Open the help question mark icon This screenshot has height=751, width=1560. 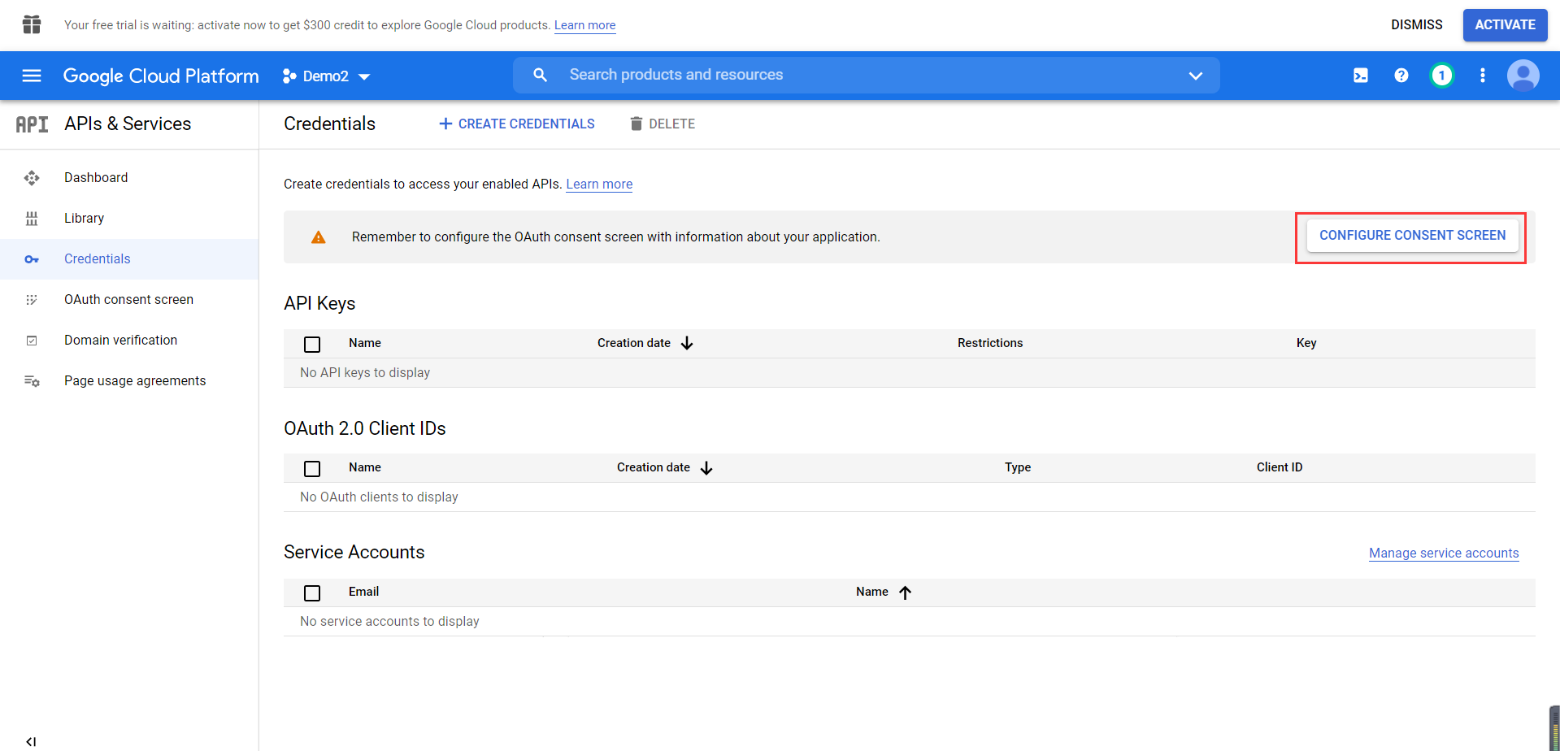tap(1401, 76)
